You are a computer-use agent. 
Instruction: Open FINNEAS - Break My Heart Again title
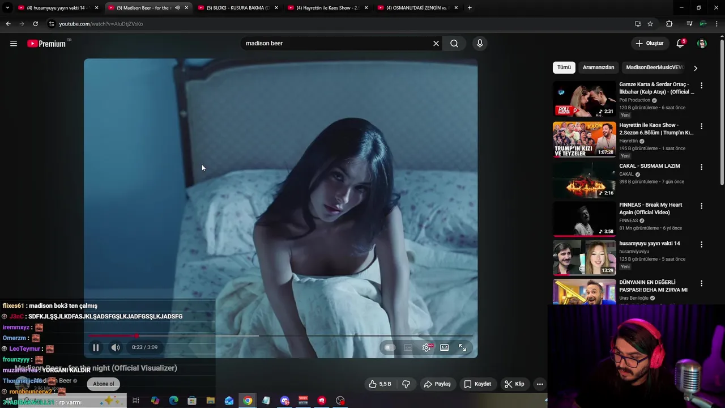click(651, 209)
